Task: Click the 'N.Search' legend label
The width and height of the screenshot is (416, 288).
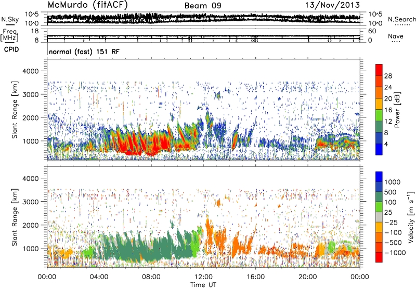Action: [402, 19]
